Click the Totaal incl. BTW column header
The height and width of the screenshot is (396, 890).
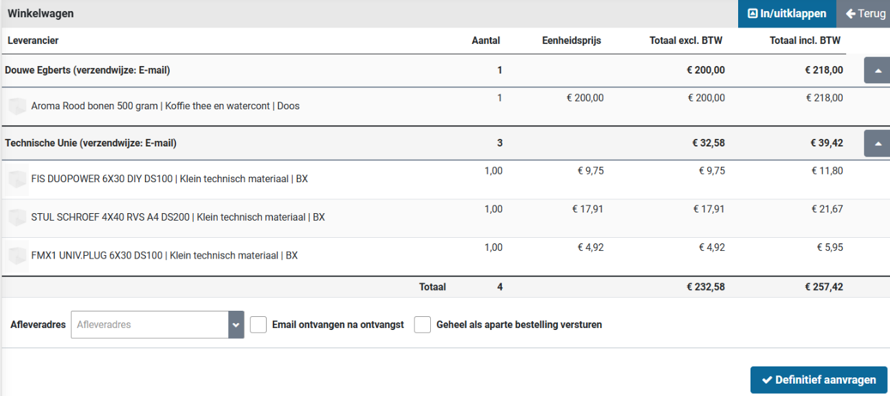[x=805, y=41]
